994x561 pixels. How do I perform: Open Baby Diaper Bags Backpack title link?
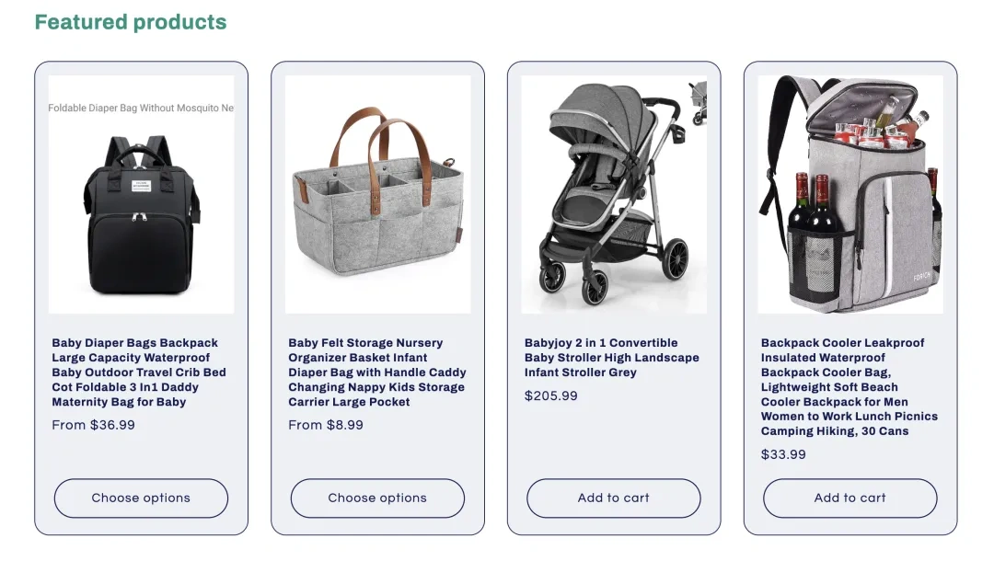click(138, 372)
